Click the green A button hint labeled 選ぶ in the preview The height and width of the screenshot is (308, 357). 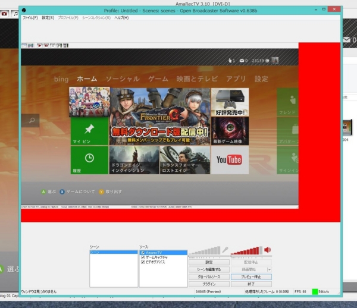43,192
